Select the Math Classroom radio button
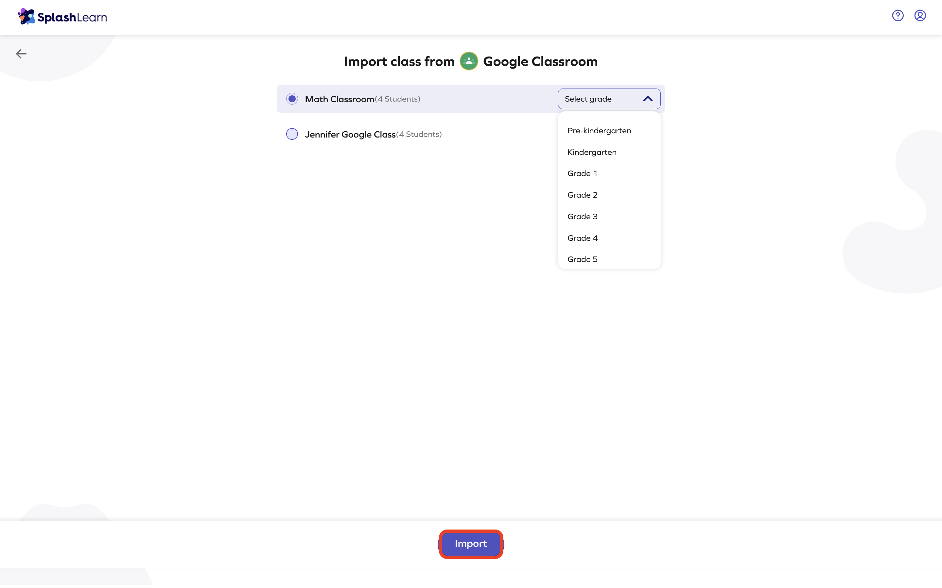The width and height of the screenshot is (942, 588). pyautogui.click(x=292, y=99)
